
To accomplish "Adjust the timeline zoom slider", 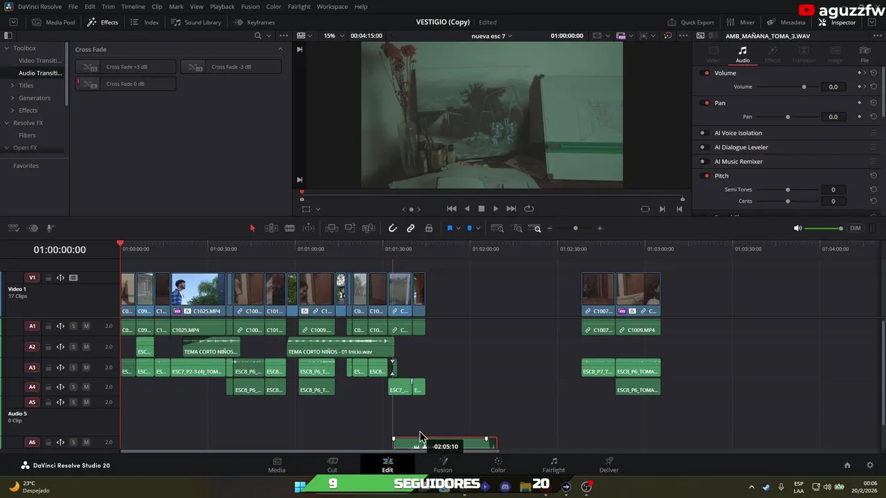I will click(575, 228).
